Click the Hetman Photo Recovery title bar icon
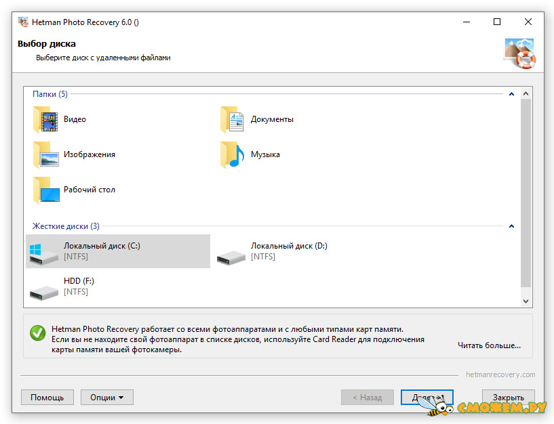 pyautogui.click(x=23, y=22)
